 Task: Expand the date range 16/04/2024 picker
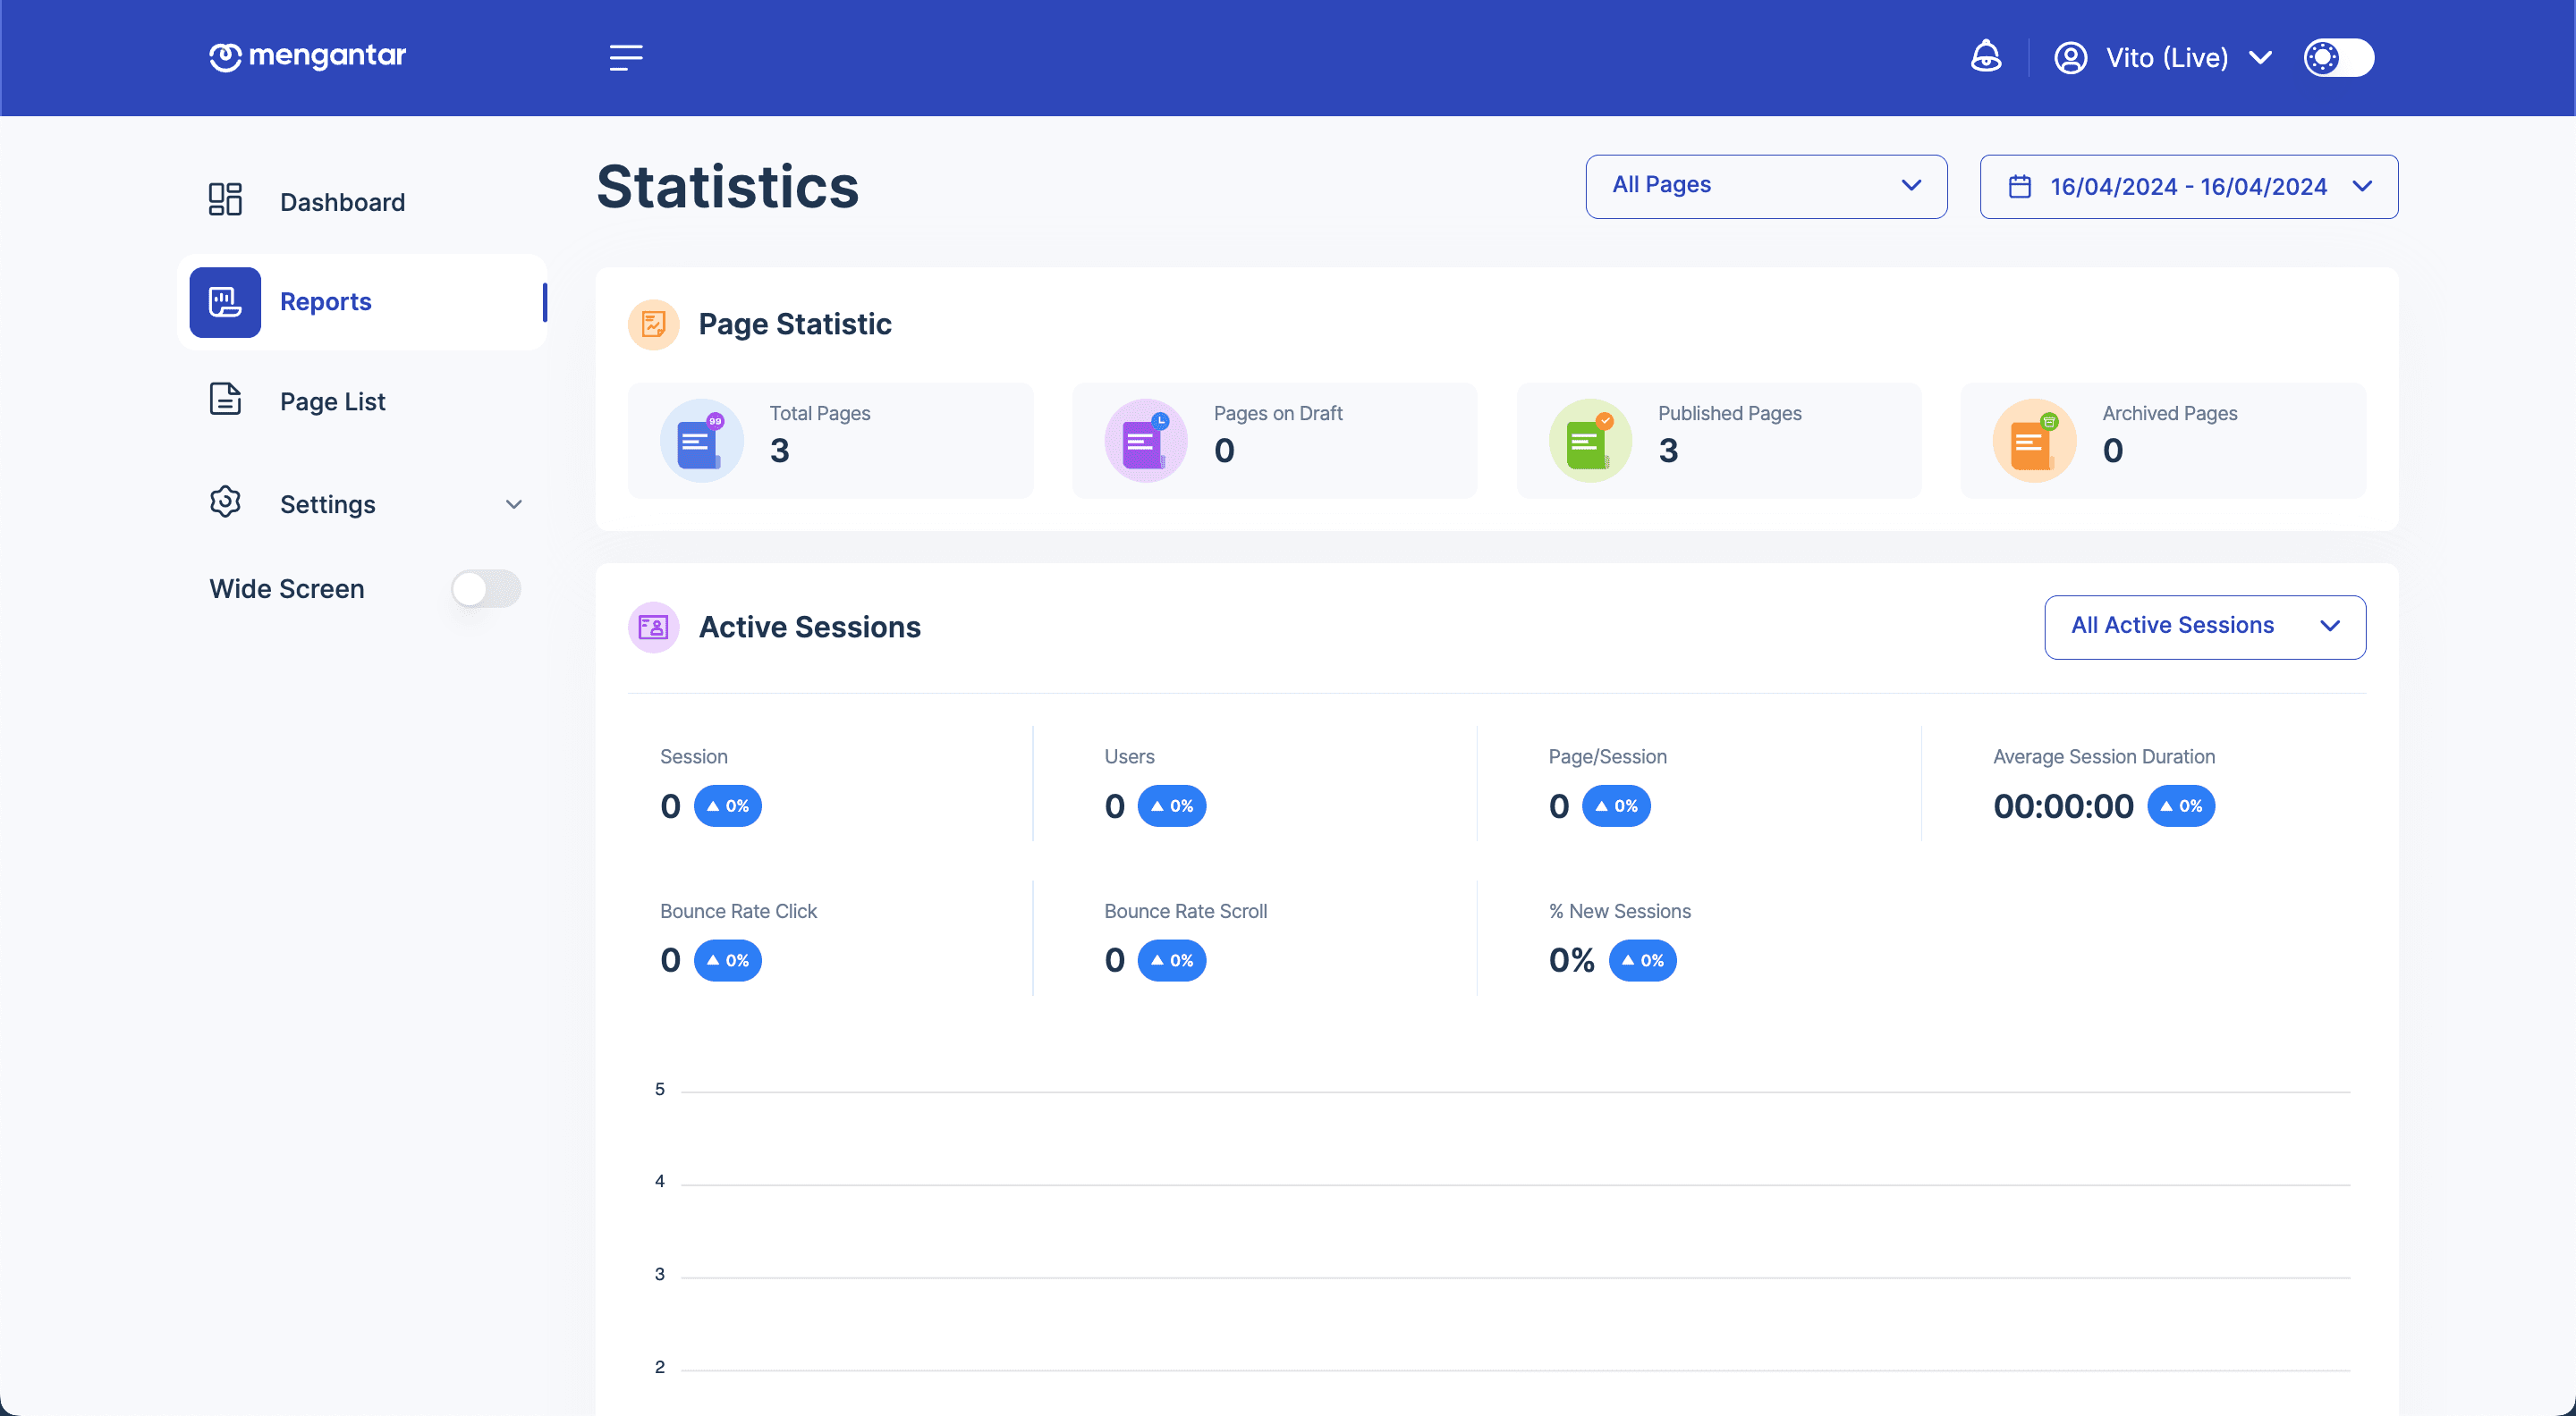coord(2190,185)
